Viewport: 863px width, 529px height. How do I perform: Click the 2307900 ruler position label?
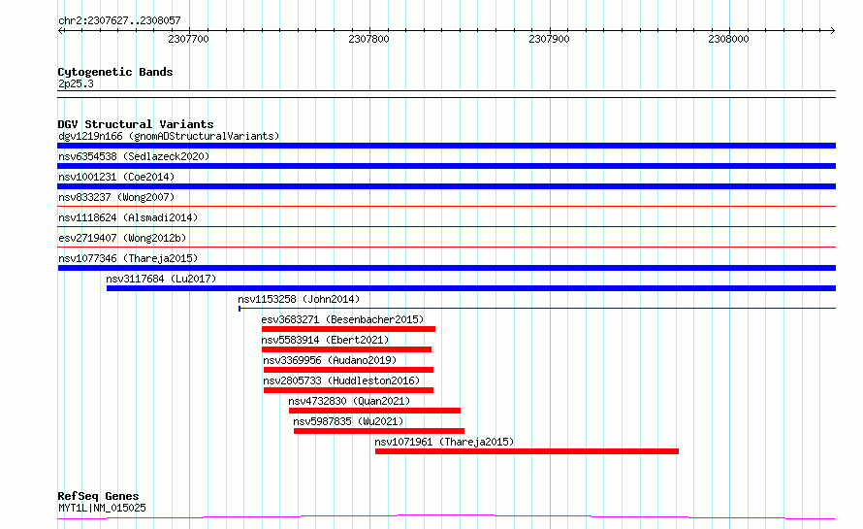point(549,39)
